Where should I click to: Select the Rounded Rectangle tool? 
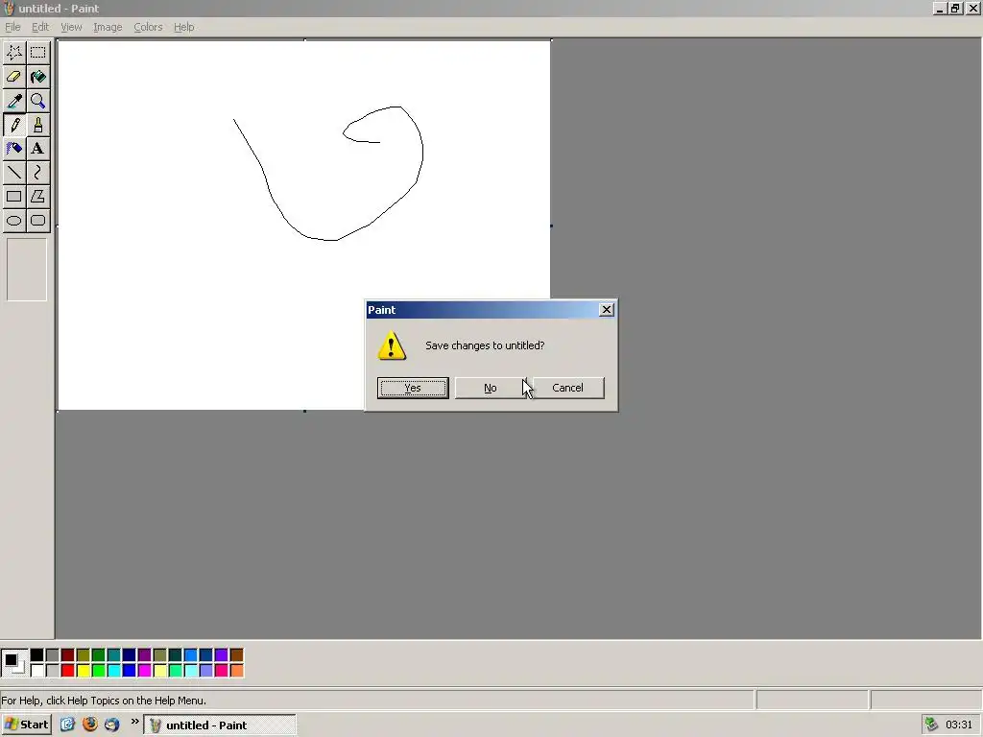click(38, 221)
